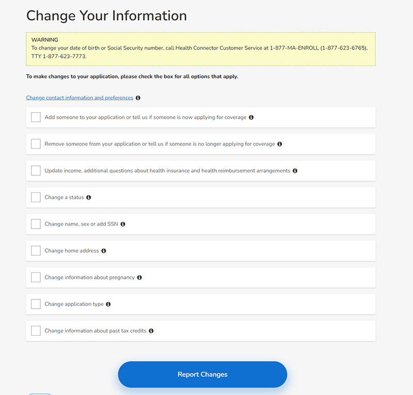
Task: Click info icon beside Change a status
Action: 89,197
